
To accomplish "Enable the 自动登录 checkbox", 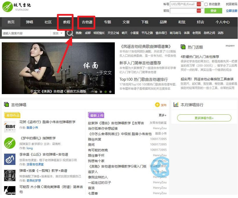I will (x=206, y=4).
